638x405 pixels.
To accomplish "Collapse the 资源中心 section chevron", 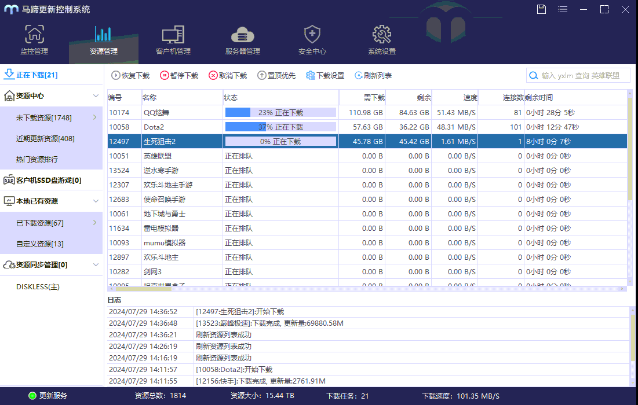I will coord(96,96).
